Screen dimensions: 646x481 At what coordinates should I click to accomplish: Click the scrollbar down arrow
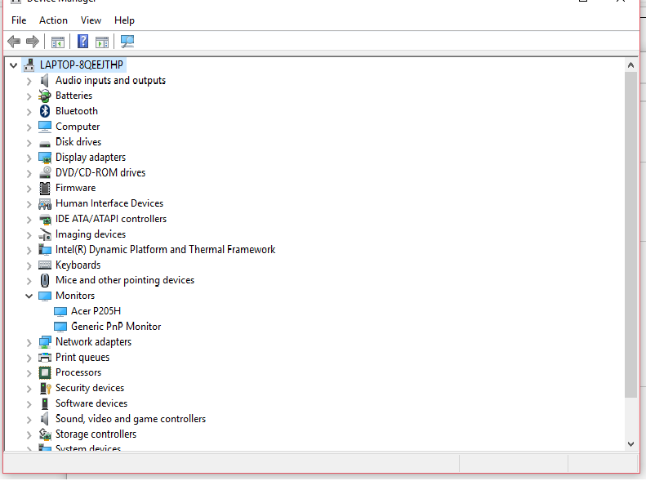click(630, 444)
